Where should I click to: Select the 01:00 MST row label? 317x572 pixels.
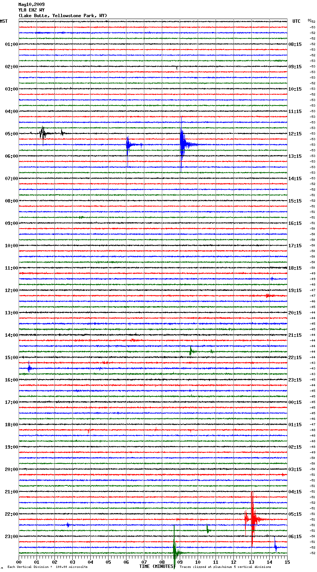[x=12, y=44]
